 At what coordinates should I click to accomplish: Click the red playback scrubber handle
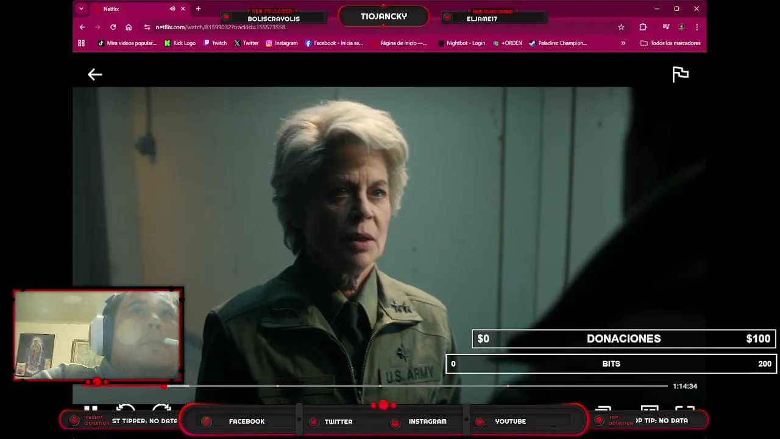tap(165, 386)
